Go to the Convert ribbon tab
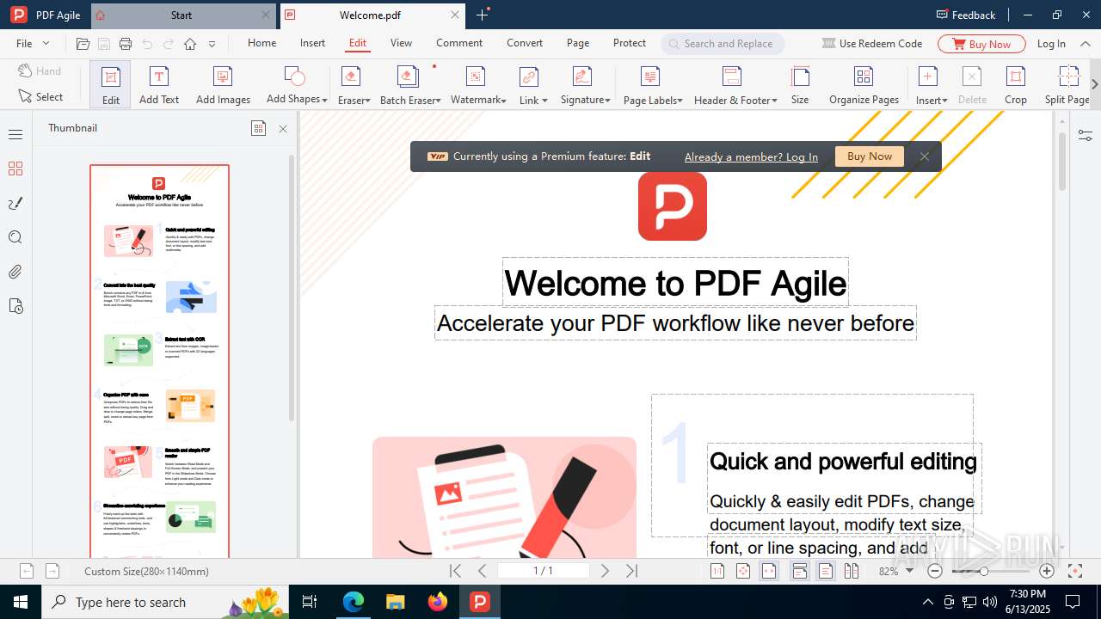Image resolution: width=1101 pixels, height=619 pixels. click(x=525, y=43)
